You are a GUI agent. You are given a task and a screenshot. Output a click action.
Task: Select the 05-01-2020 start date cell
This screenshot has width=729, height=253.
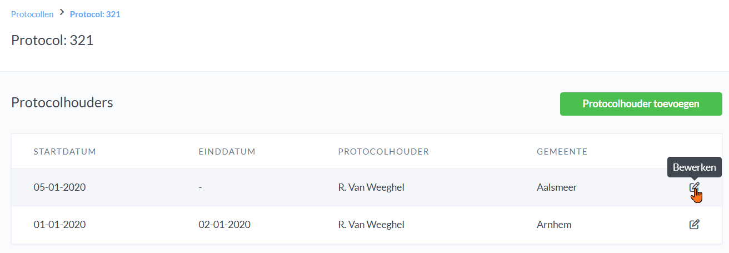(x=59, y=187)
